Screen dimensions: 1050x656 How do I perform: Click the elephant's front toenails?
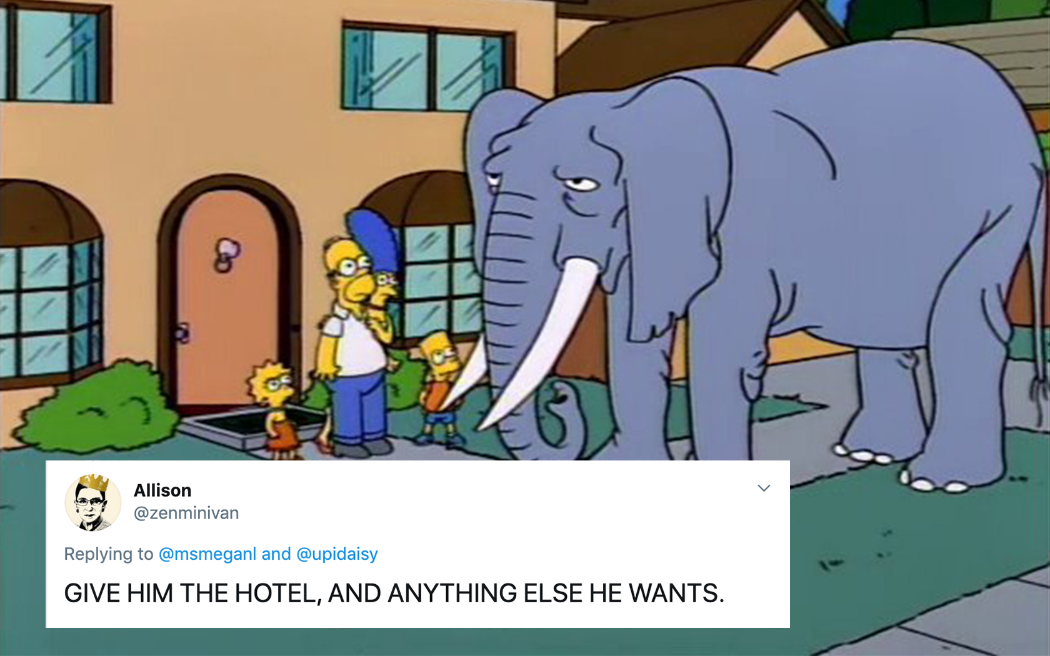coord(861,455)
